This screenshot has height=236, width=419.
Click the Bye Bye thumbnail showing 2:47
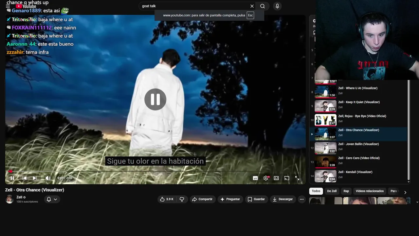click(325, 120)
